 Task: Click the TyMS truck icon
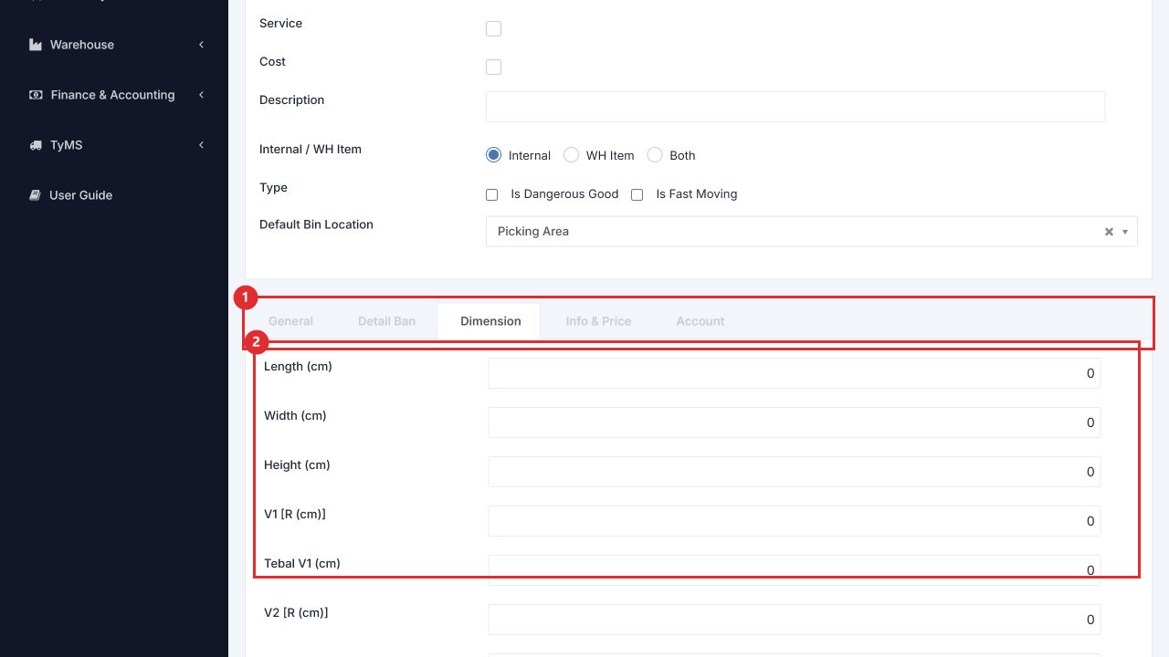coord(36,145)
